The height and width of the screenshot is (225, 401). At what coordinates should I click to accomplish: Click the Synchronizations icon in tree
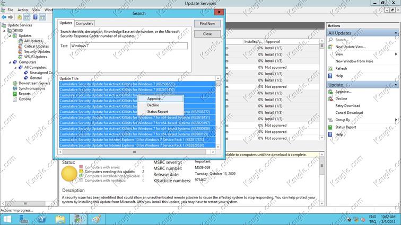click(15, 88)
